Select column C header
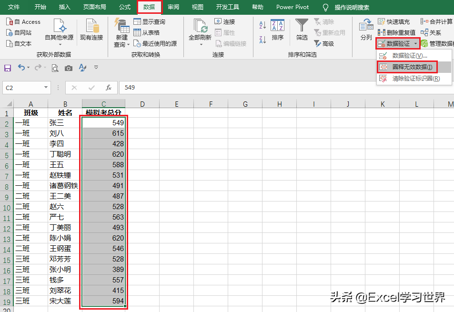Viewport: 454px width, 312px height. (104, 104)
